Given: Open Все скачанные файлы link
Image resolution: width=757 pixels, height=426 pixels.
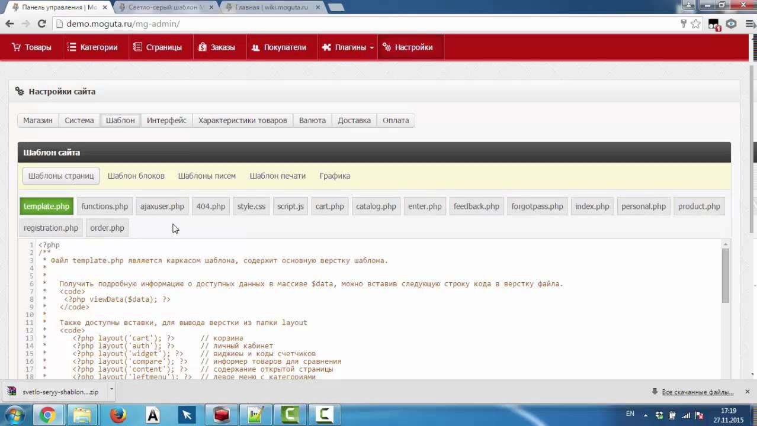Looking at the screenshot, I should (x=697, y=392).
